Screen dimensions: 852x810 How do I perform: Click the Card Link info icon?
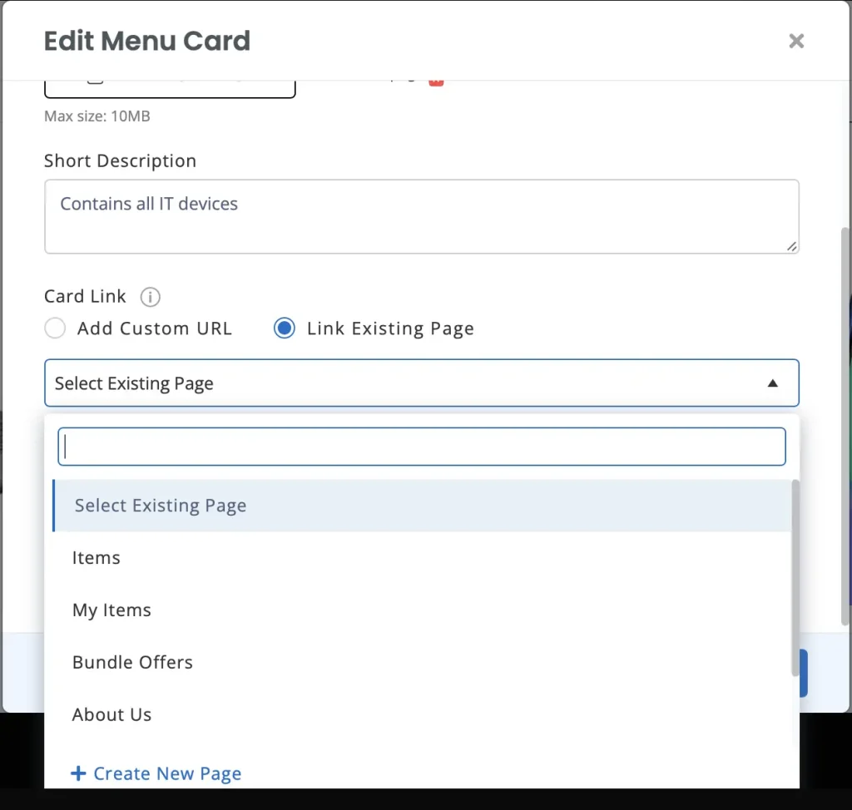tap(150, 297)
